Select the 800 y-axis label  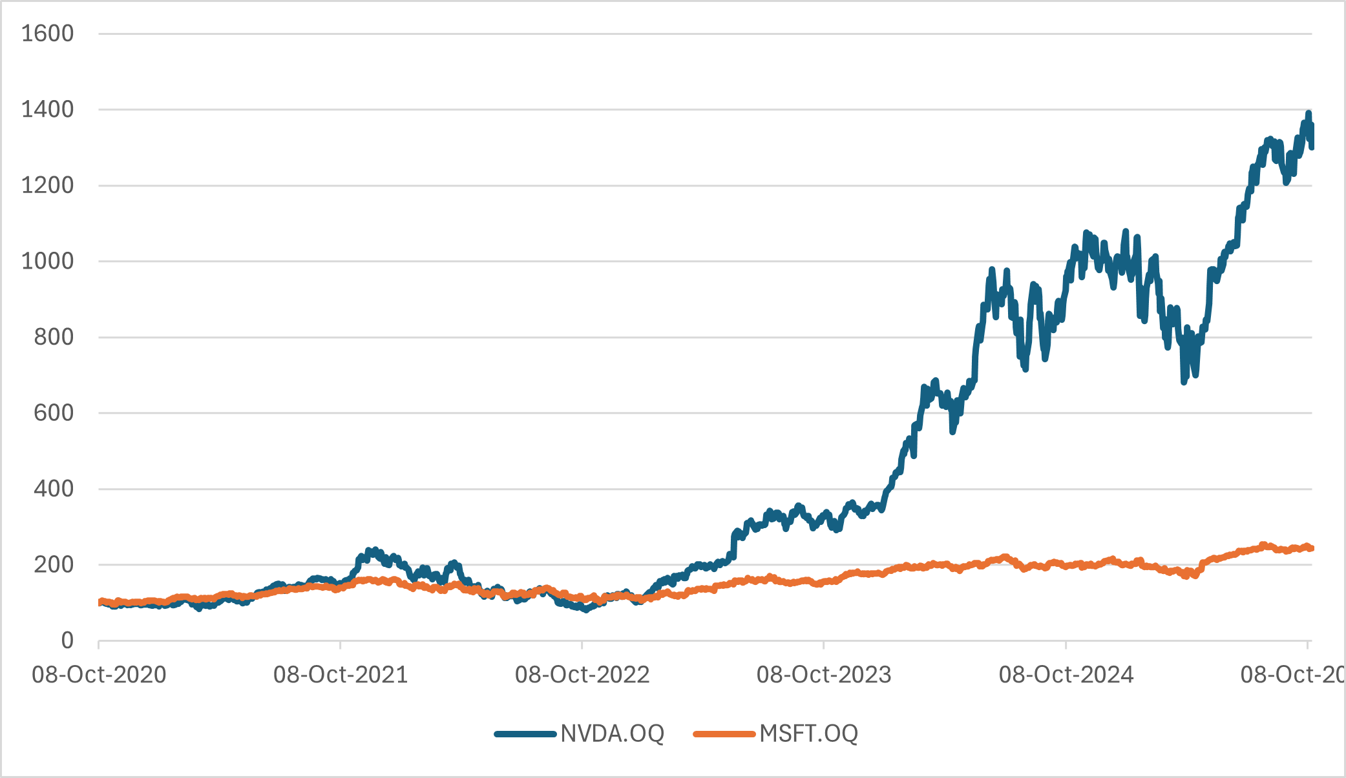tap(54, 337)
